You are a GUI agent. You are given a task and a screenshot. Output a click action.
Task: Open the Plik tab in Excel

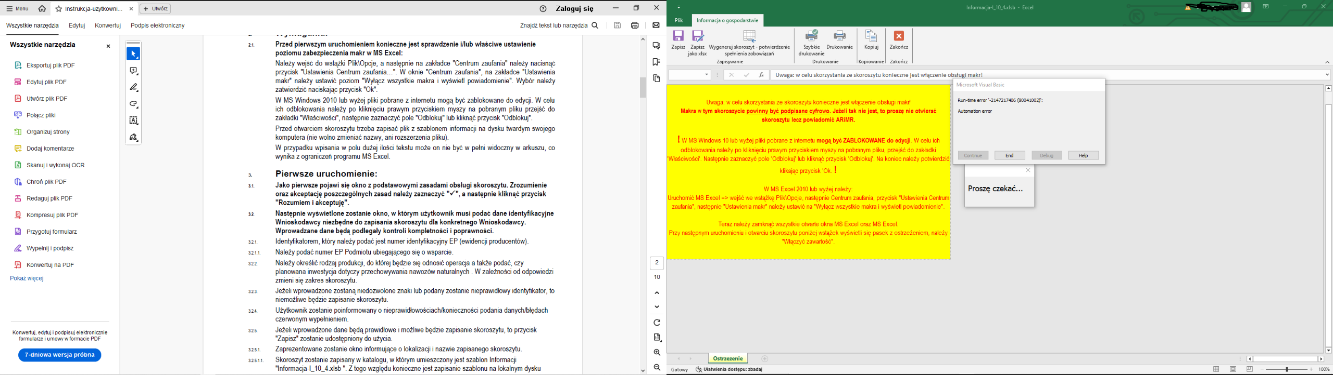[679, 20]
